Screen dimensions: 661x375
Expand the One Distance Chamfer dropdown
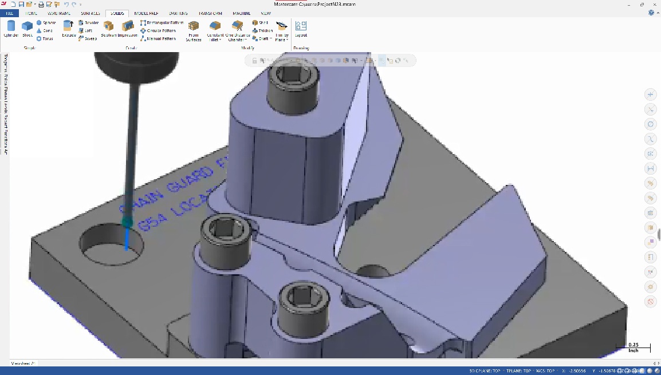[238, 40]
